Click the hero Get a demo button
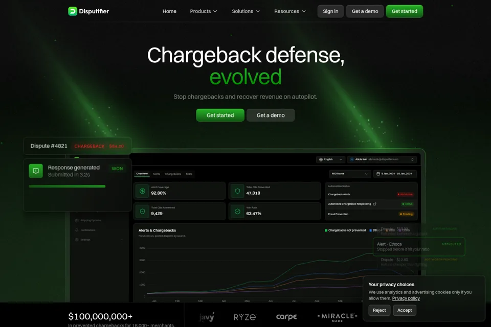The image size is (491, 327). pos(271,115)
